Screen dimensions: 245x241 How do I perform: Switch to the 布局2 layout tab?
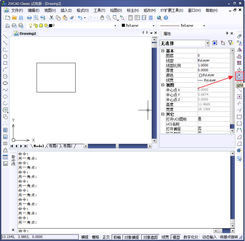point(68,146)
